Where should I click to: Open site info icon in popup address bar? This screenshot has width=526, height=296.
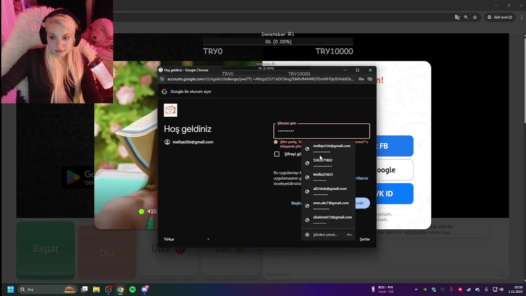(x=162, y=79)
